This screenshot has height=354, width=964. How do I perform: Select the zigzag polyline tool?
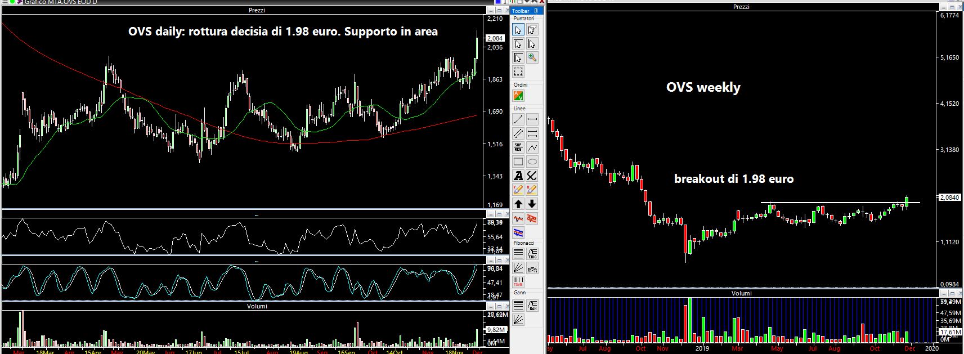point(532,147)
